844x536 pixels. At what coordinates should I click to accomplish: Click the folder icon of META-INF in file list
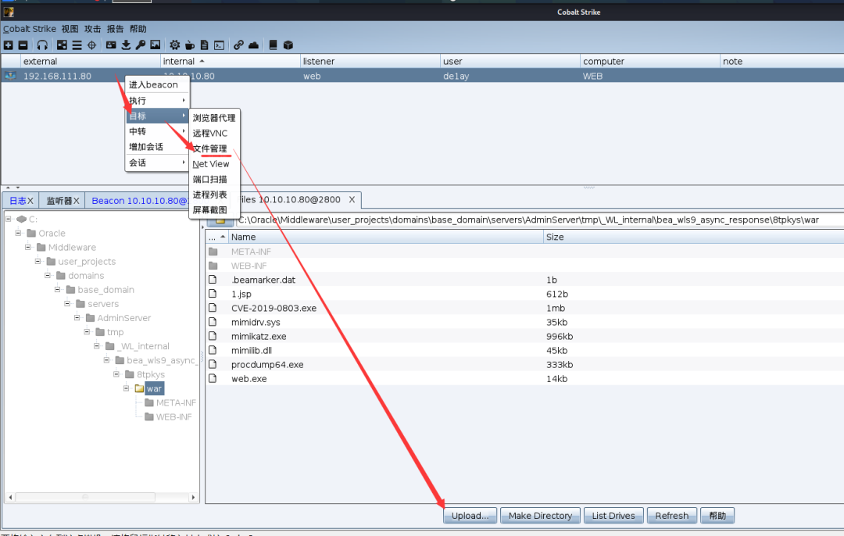tap(213, 252)
